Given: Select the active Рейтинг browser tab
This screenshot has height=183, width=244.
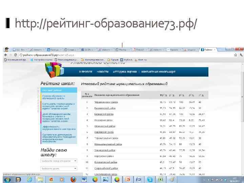Looking at the screenshot, I should point(208,50).
